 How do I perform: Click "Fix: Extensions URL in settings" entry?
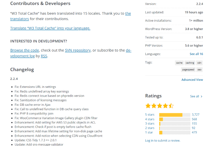35,87
